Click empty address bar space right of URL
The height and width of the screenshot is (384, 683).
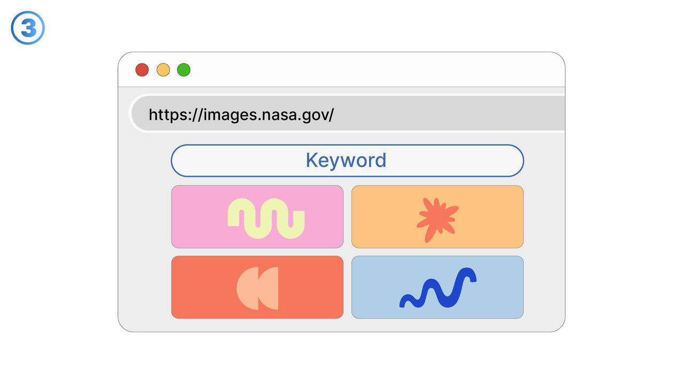tap(454, 114)
